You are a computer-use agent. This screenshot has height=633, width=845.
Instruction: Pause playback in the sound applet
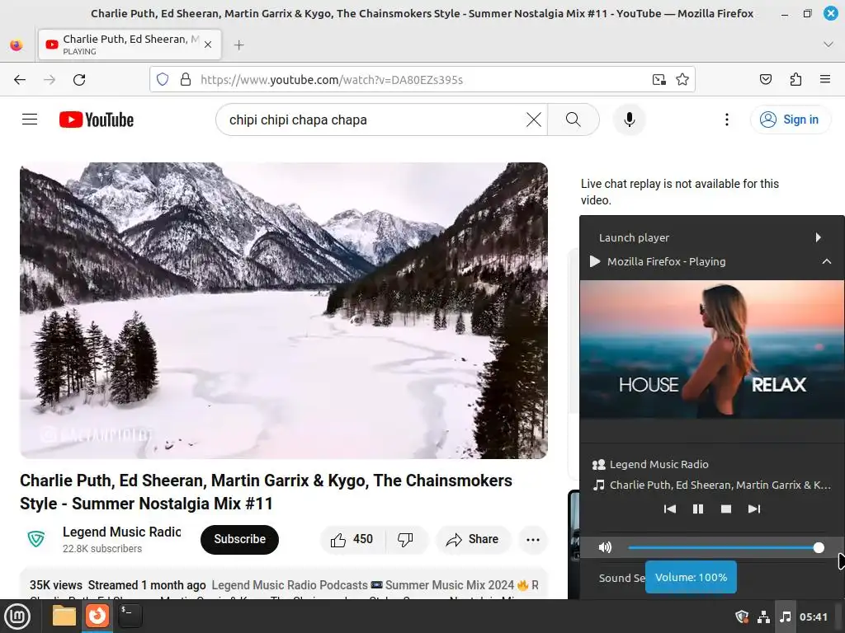point(698,509)
